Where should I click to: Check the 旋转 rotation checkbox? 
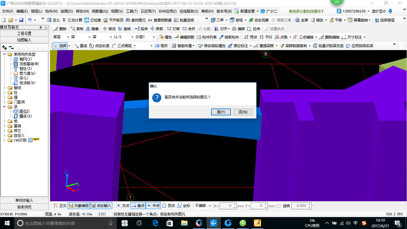pyautogui.click(x=279, y=206)
